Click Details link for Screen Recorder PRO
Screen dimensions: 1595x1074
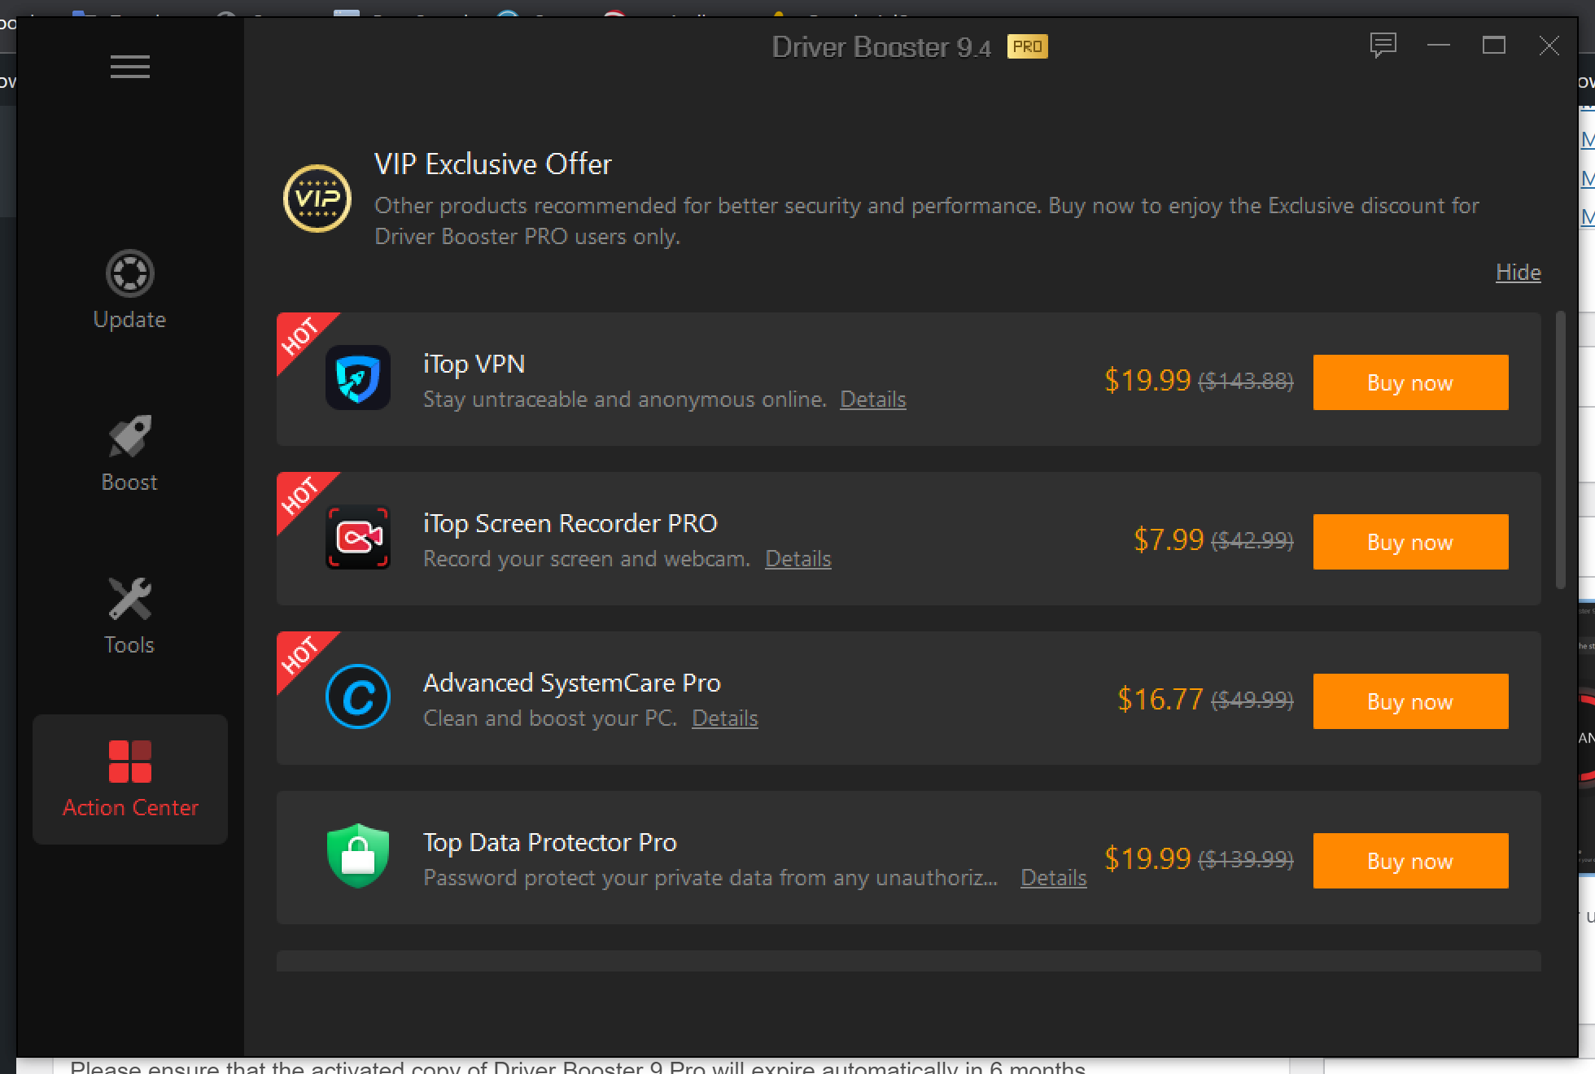pyautogui.click(x=797, y=559)
